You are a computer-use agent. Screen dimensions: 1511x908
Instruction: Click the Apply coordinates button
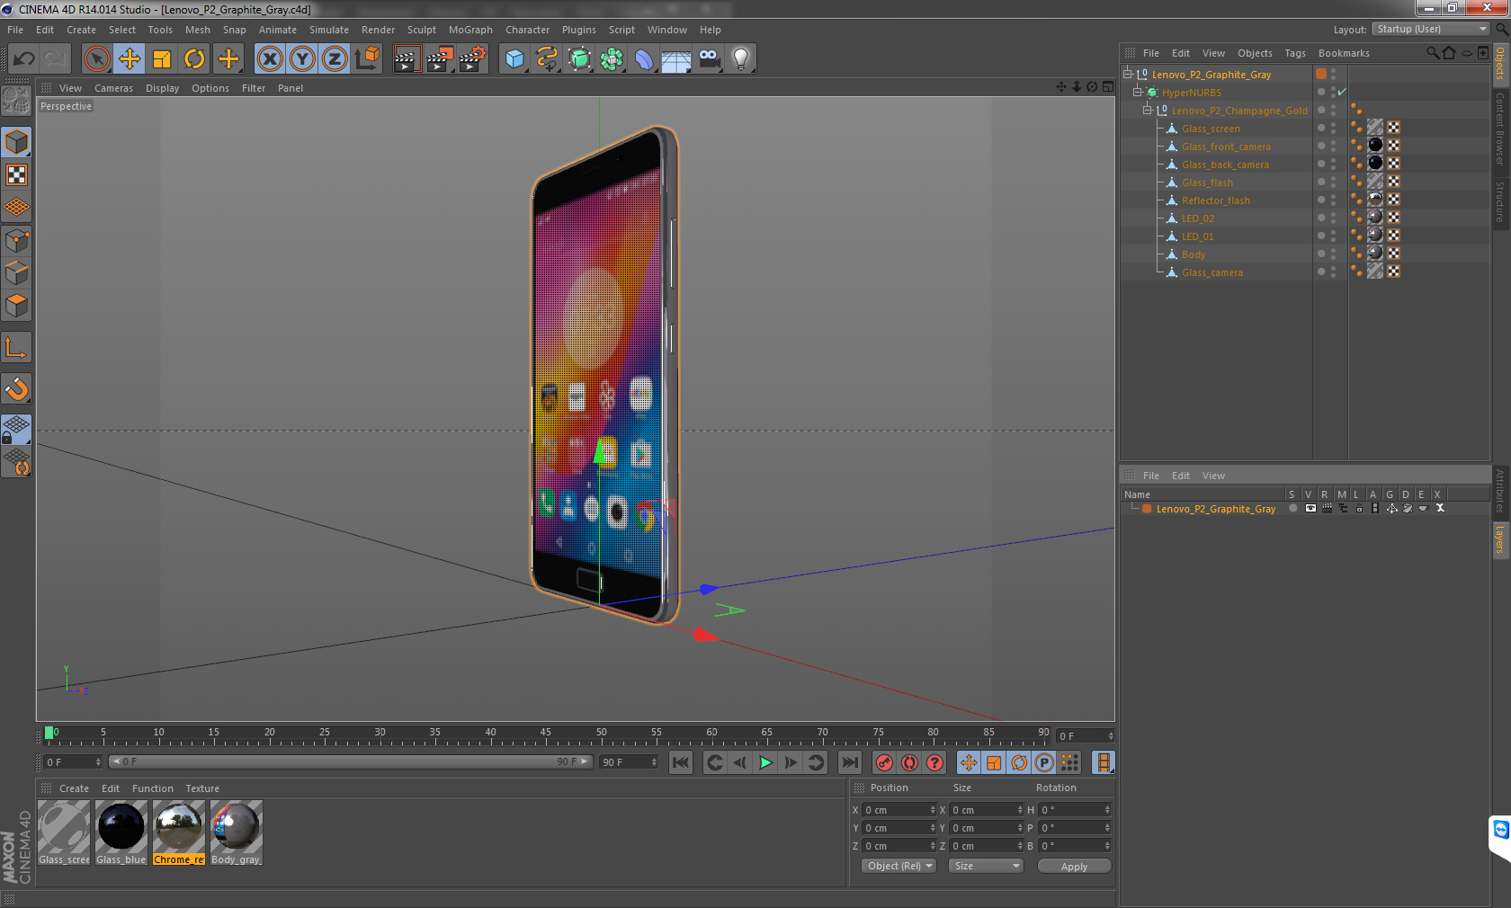tap(1074, 866)
